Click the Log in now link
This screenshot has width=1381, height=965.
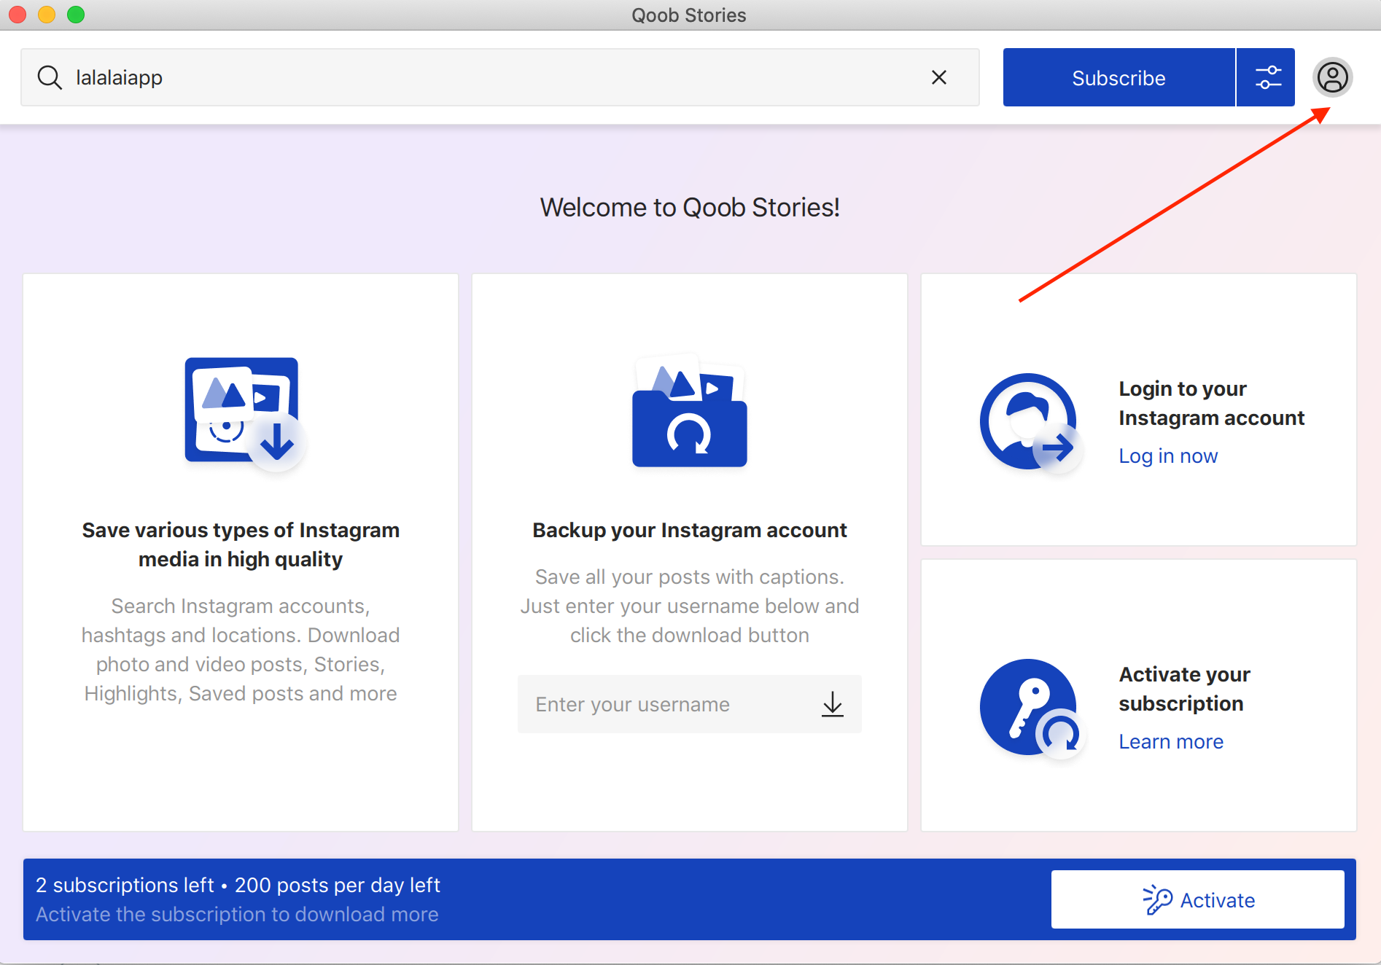click(1168, 456)
